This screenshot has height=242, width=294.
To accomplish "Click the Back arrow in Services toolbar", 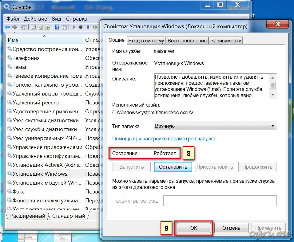I will click(7, 27).
